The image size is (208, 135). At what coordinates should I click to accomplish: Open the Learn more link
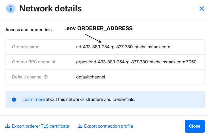point(33,100)
